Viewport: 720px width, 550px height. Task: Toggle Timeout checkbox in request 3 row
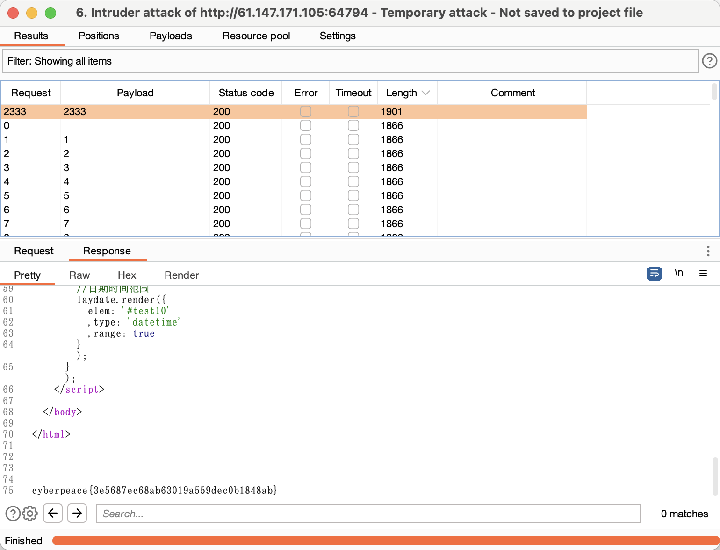353,167
